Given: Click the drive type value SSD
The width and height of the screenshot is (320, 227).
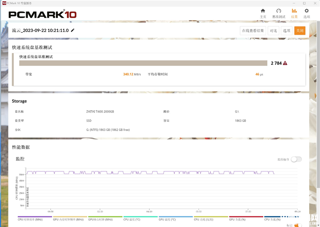Looking at the screenshot, I should click(89, 121).
